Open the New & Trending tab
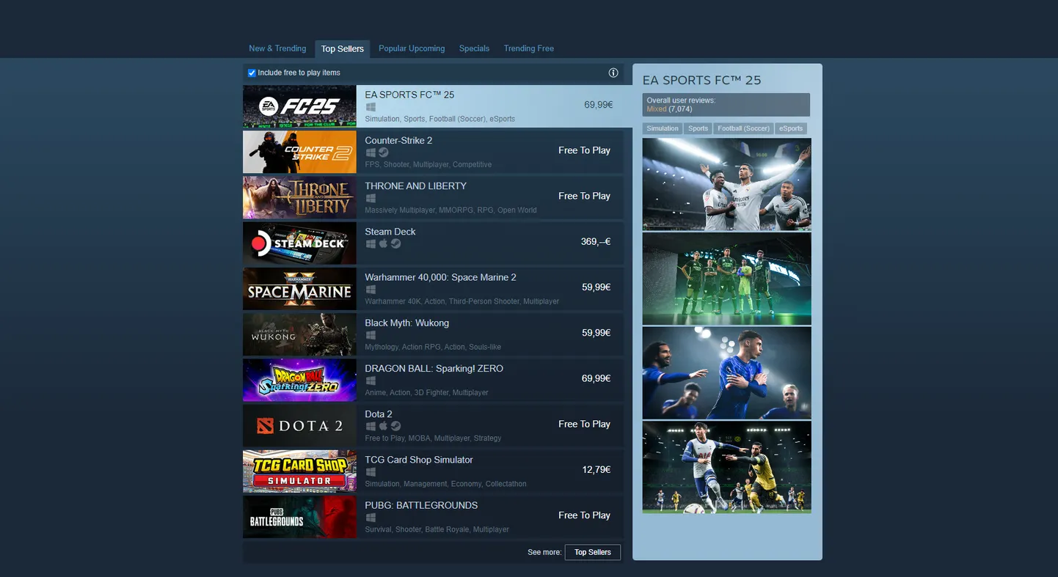This screenshot has width=1058, height=577. point(277,48)
